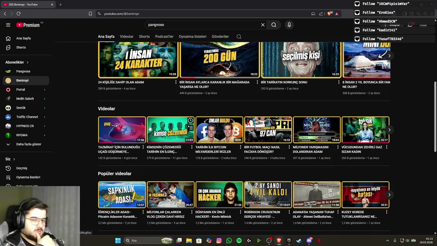437x246 pixels.
Task: Open the Portal subscription
Action: (x=26, y=90)
